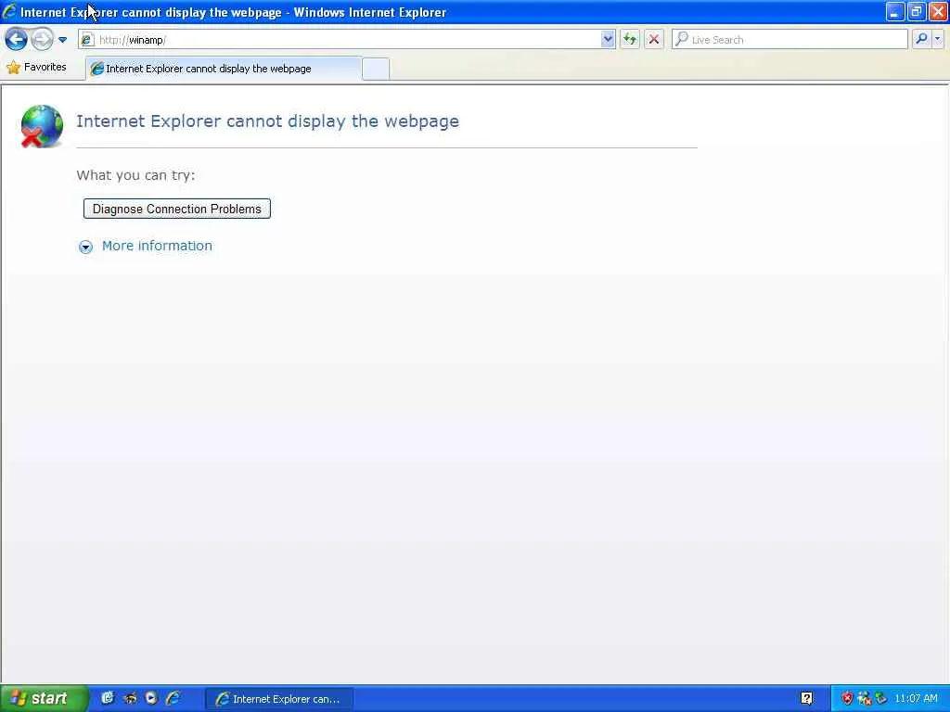The height and width of the screenshot is (712, 950).
Task: Refresh the page with the green arrows icon
Action: [630, 40]
